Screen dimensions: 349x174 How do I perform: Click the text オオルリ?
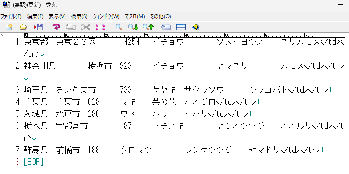coord(296,126)
